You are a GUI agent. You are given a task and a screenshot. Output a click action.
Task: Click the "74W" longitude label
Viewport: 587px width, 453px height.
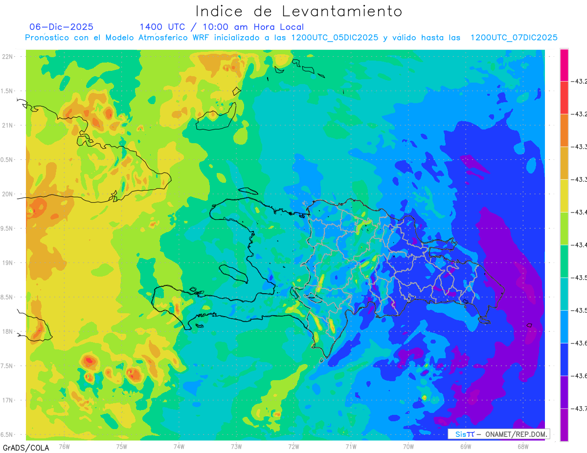pyautogui.click(x=179, y=446)
